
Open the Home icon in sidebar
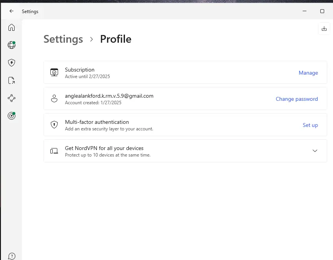pyautogui.click(x=12, y=27)
